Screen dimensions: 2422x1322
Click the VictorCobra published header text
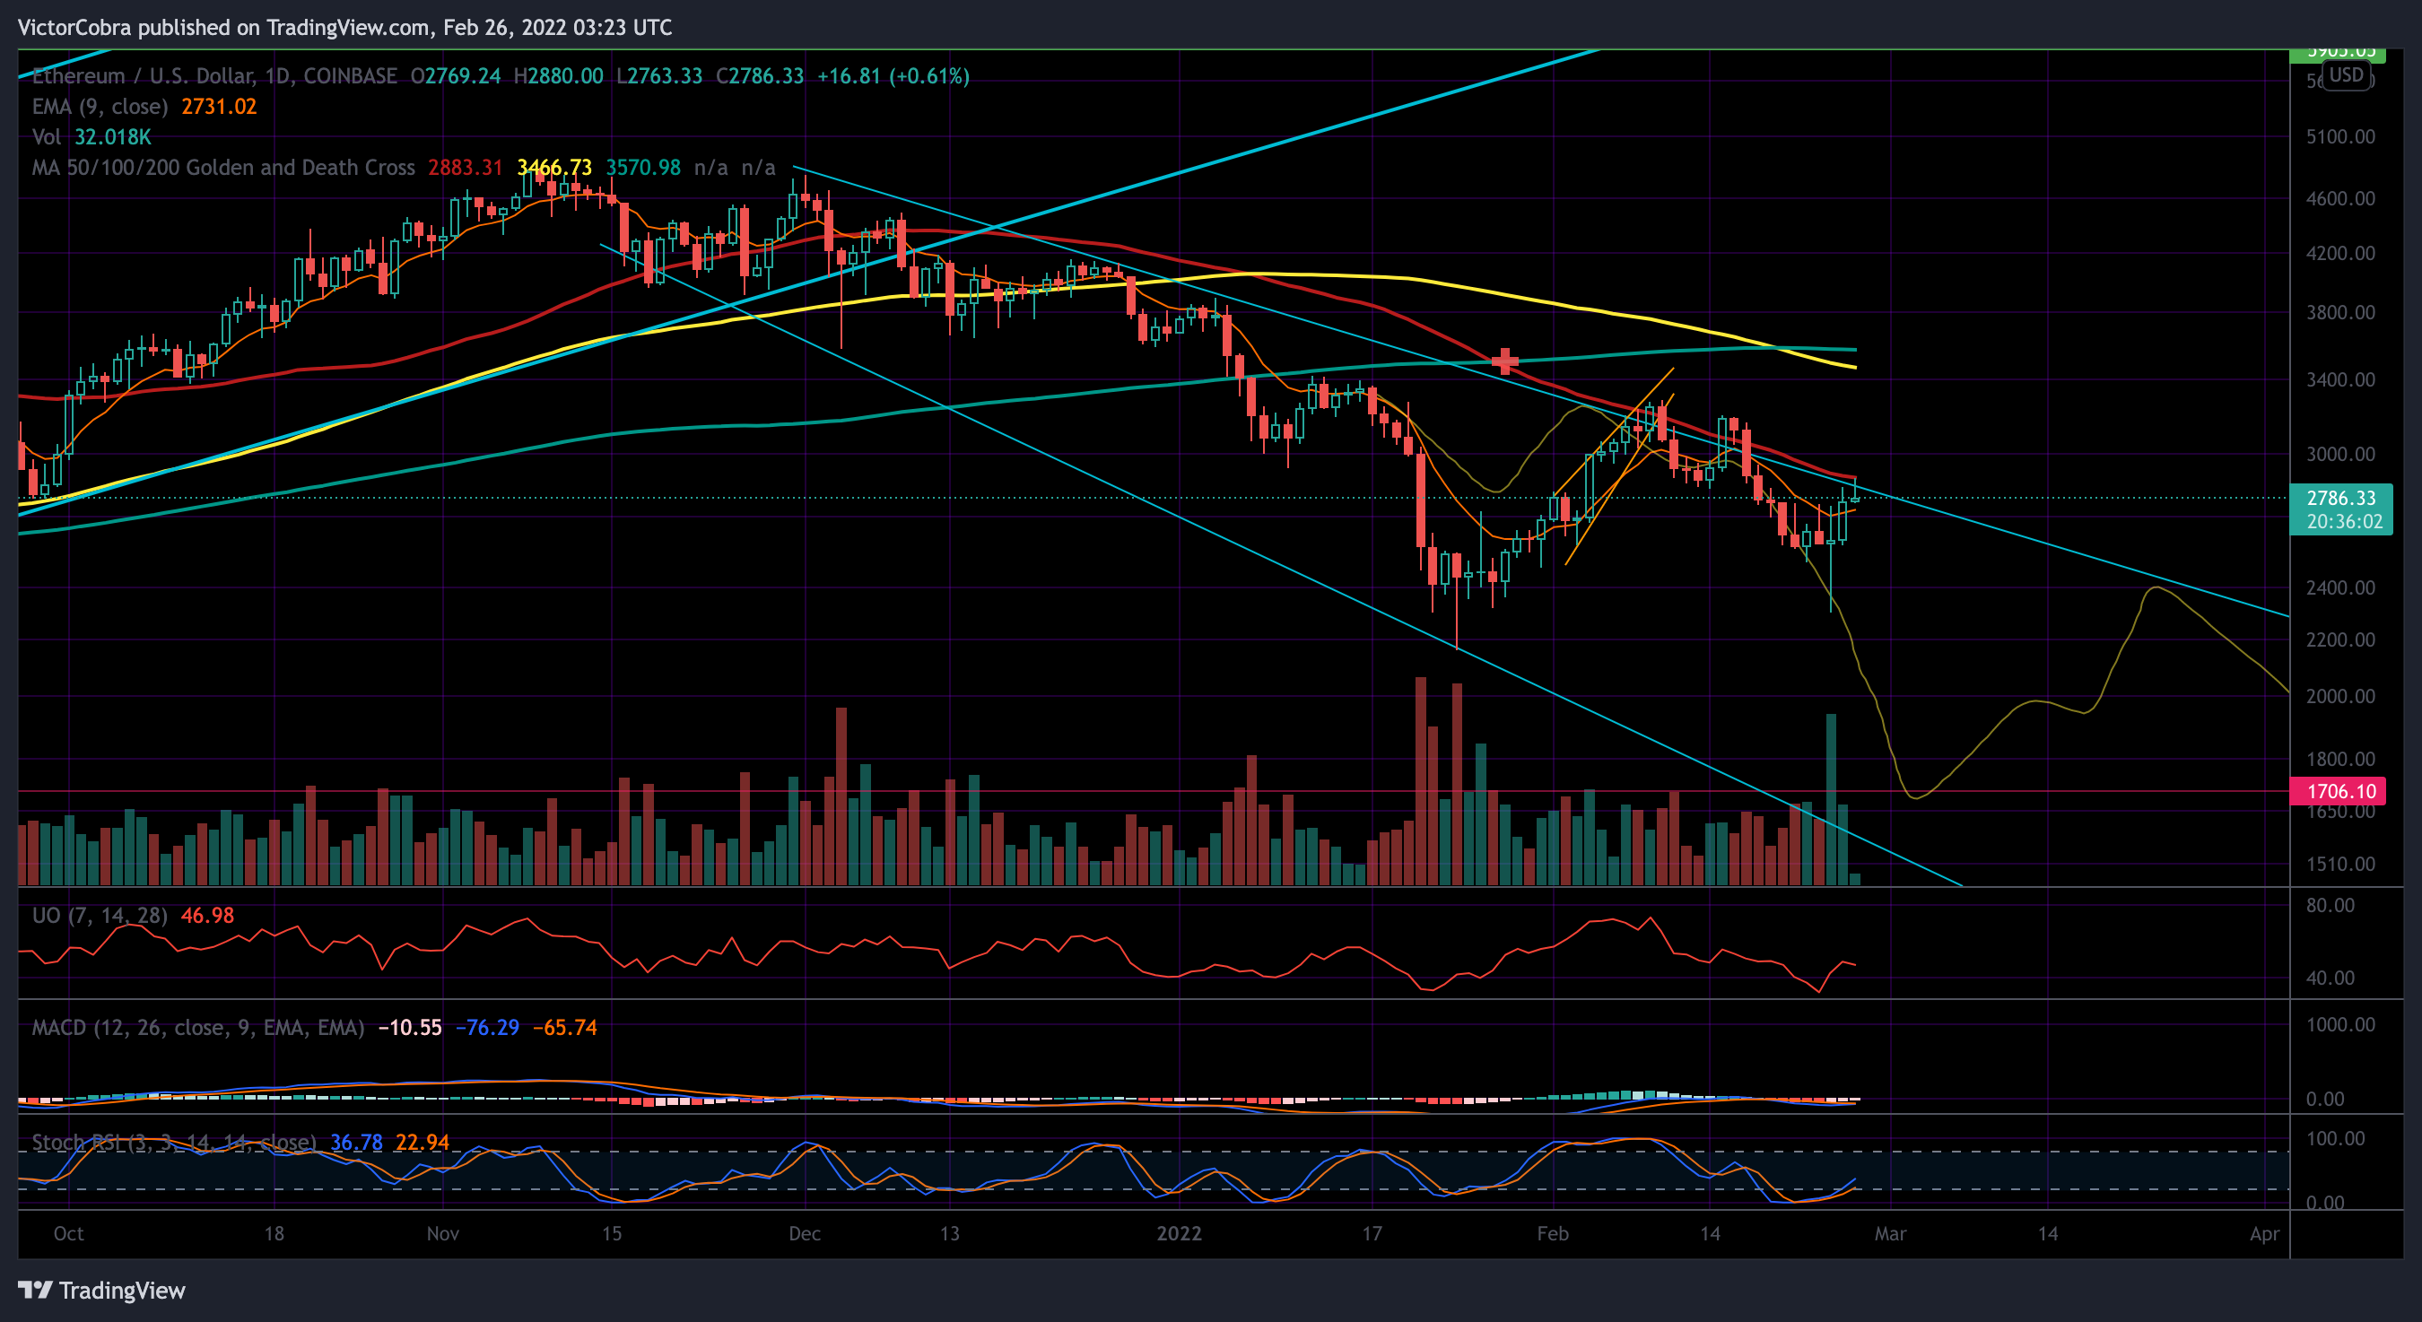point(345,27)
